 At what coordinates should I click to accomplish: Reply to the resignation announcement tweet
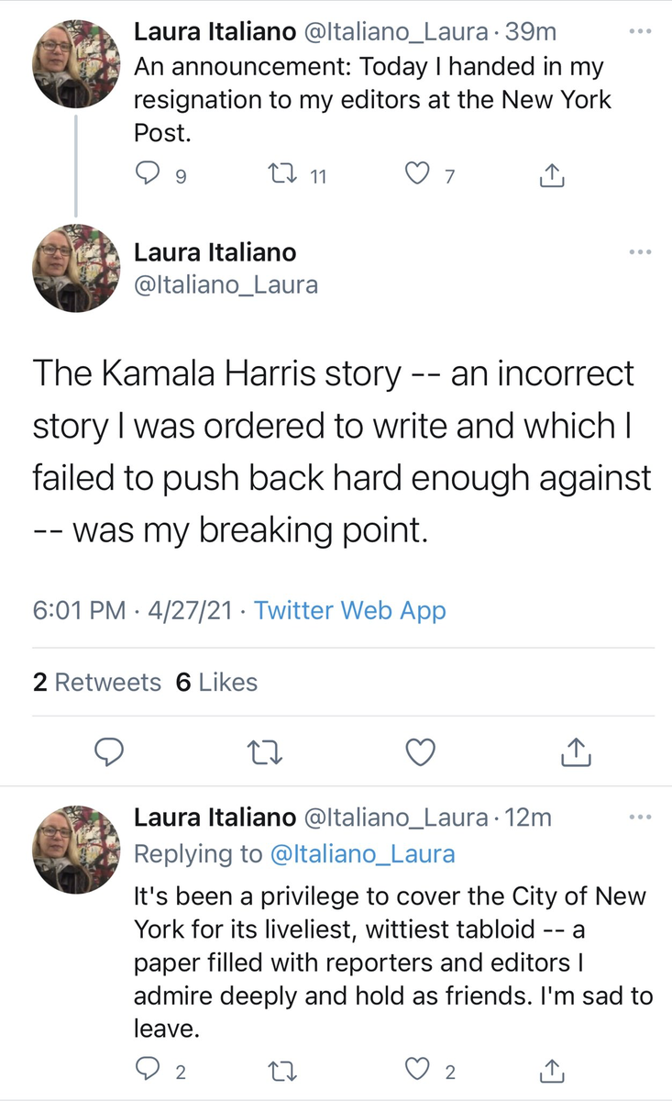point(148,174)
